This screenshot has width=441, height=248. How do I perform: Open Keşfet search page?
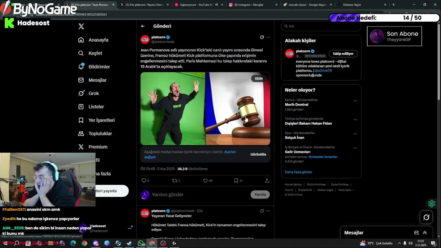90,53
